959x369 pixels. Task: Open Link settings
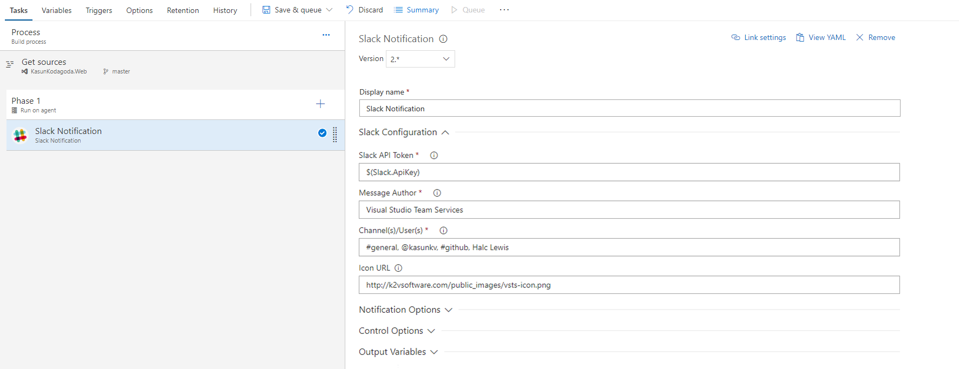tap(765, 37)
